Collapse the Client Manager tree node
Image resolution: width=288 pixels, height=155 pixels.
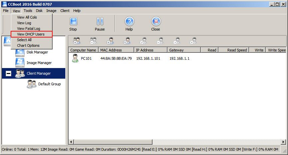point(8,73)
